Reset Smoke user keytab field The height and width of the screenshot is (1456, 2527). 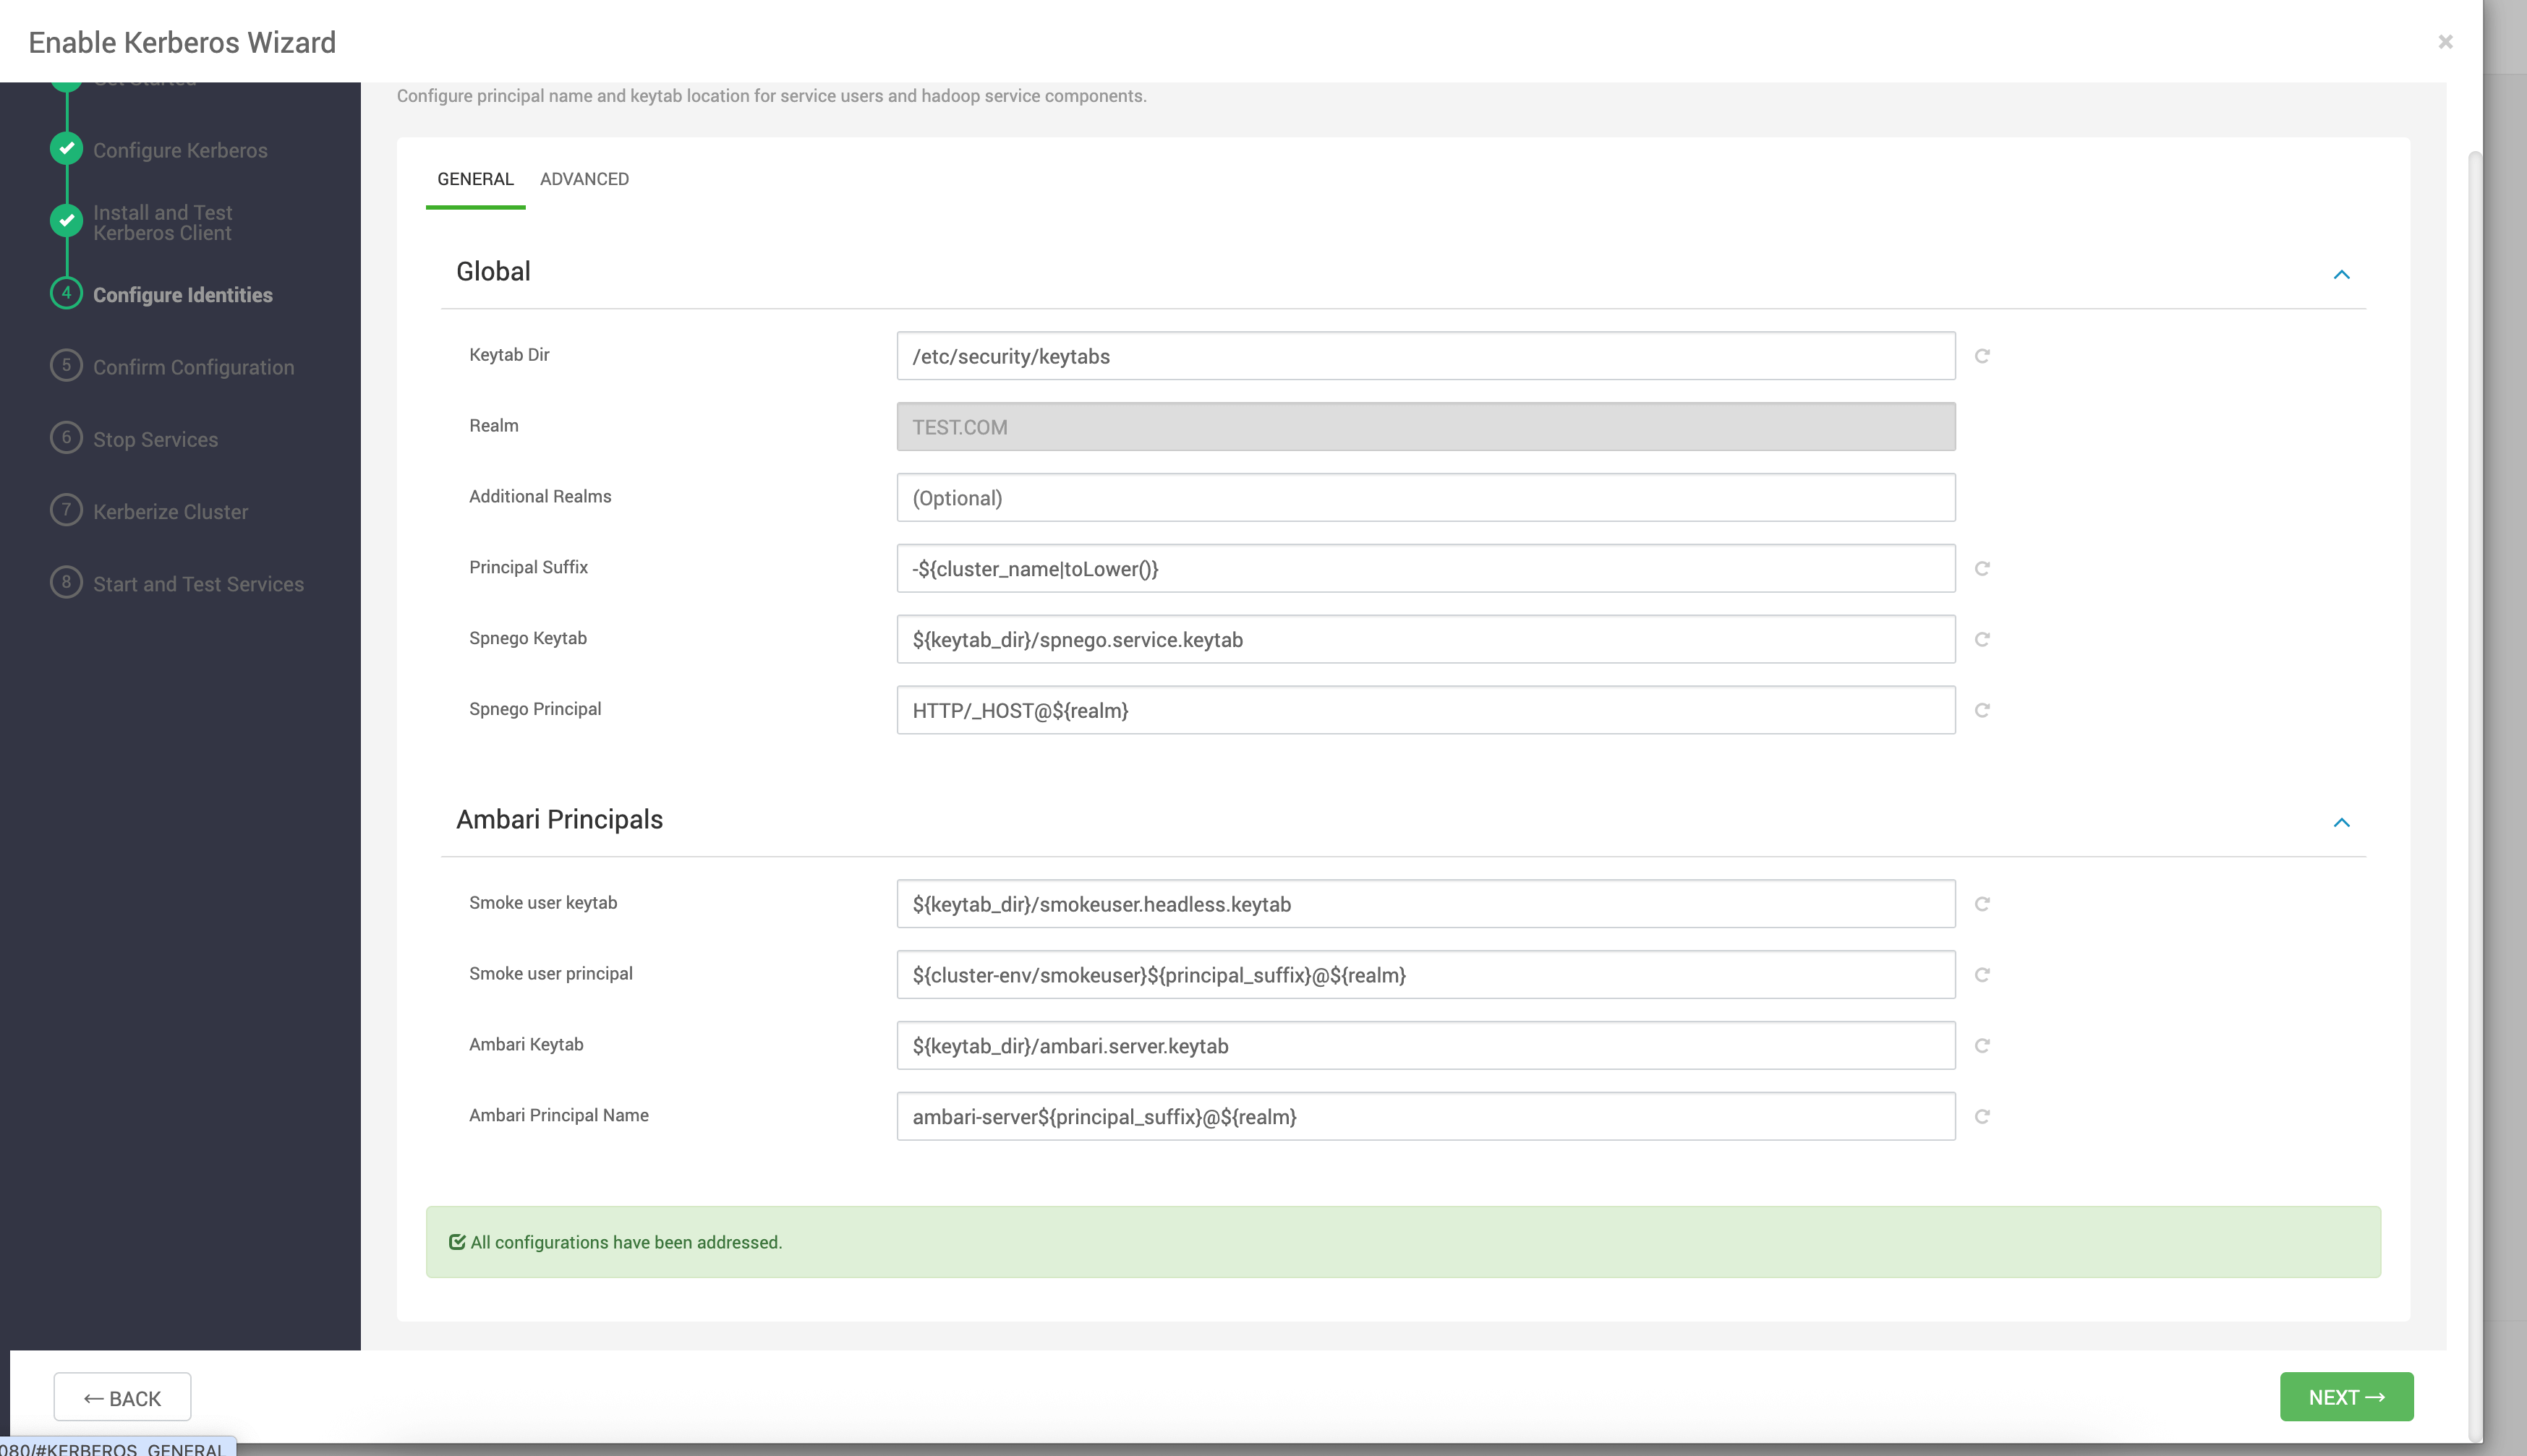tap(1982, 904)
